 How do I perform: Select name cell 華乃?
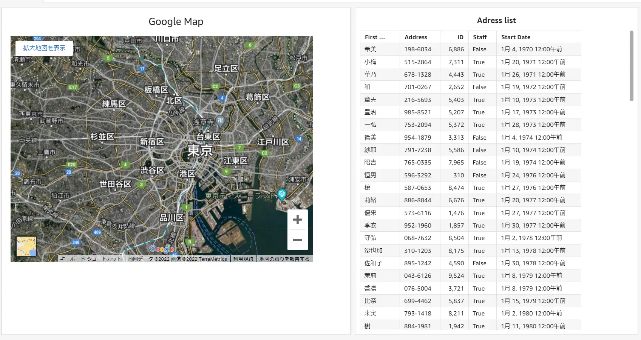tap(380, 74)
